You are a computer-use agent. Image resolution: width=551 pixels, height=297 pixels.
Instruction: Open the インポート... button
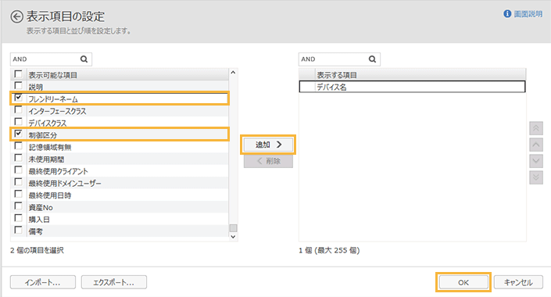43,282
